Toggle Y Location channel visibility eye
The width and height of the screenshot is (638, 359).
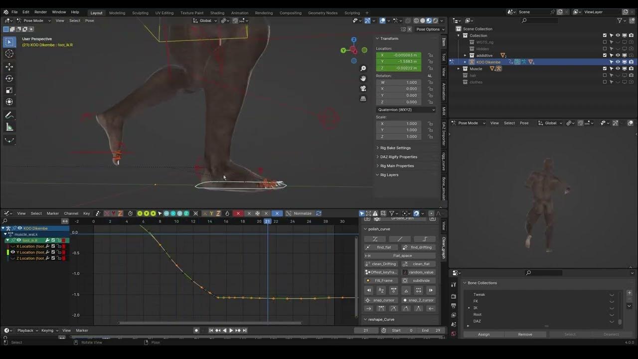pos(12,252)
